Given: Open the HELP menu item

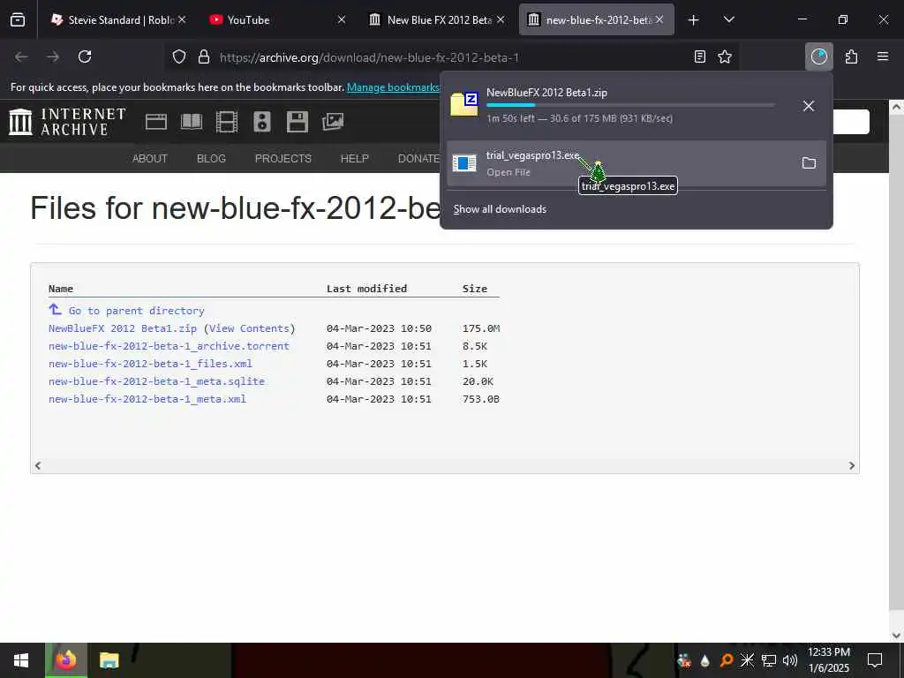Looking at the screenshot, I should [355, 159].
